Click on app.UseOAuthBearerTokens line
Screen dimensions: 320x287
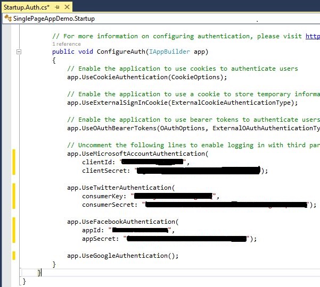click(x=193, y=128)
